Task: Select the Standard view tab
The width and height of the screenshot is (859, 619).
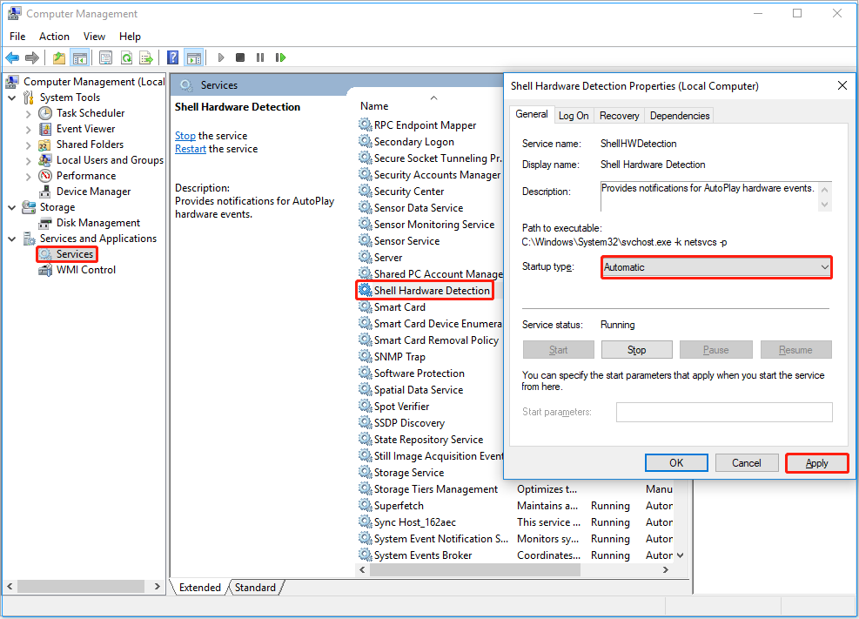Action: pos(254,588)
